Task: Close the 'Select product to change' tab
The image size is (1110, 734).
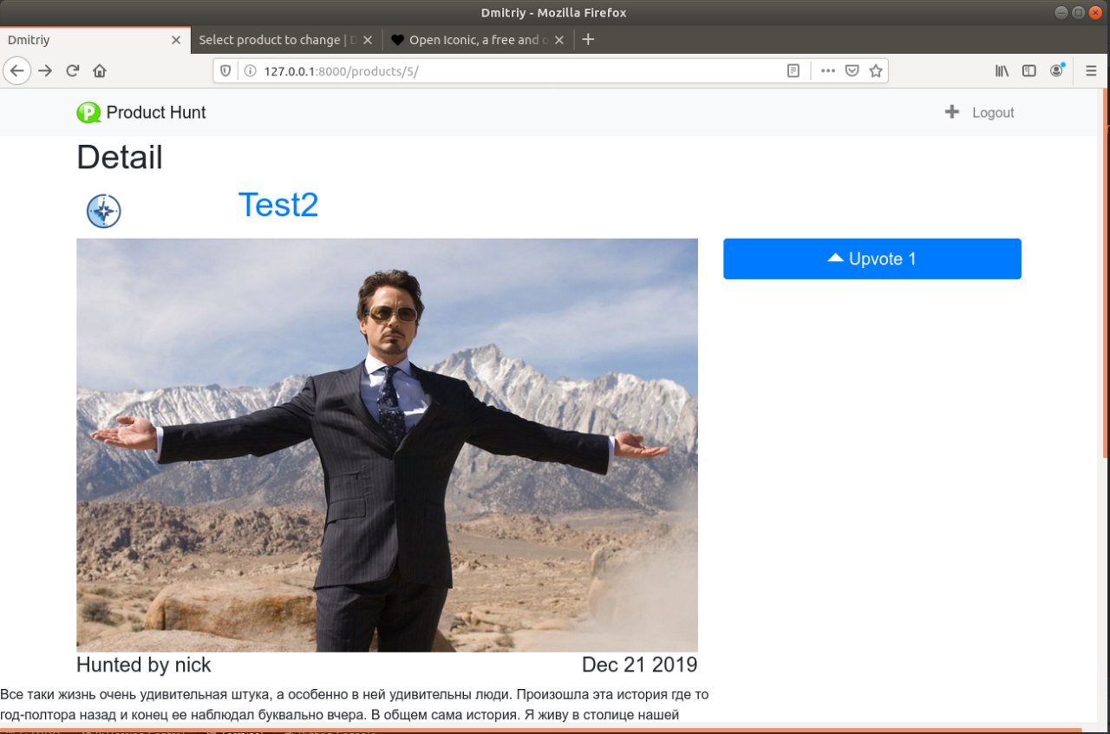Action: click(x=368, y=40)
